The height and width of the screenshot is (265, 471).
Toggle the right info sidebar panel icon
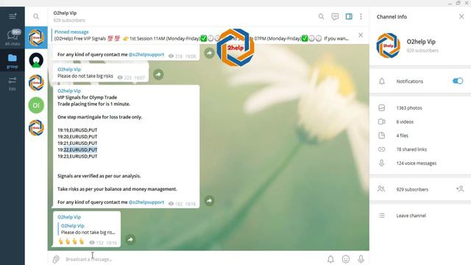[x=349, y=16]
